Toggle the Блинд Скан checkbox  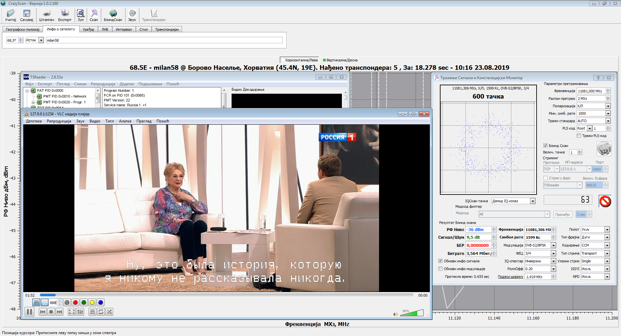tap(545, 146)
